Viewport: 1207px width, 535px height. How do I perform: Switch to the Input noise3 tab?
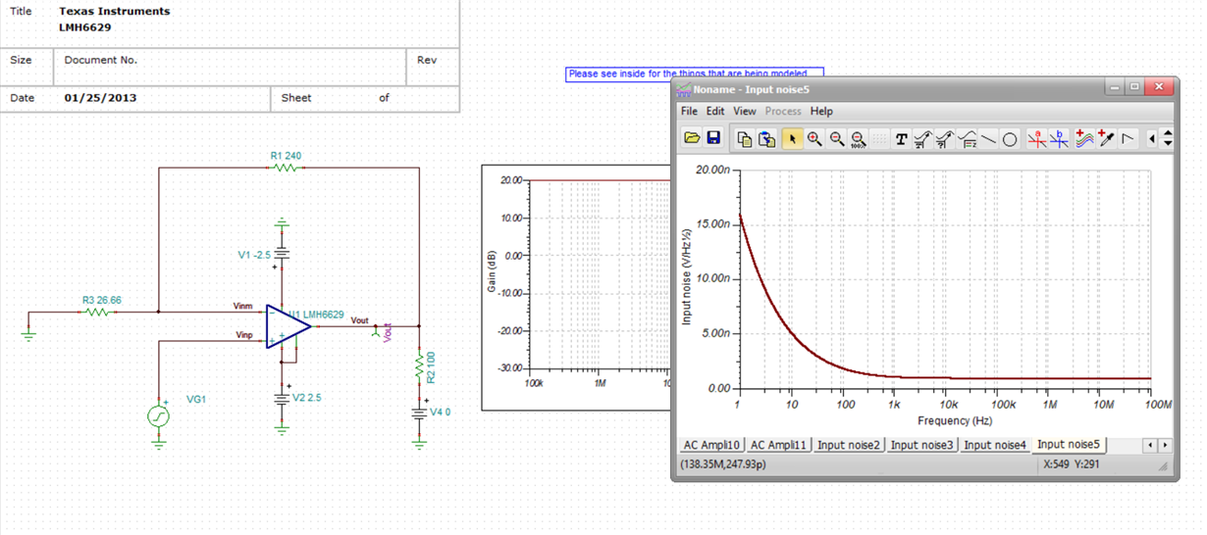(921, 445)
